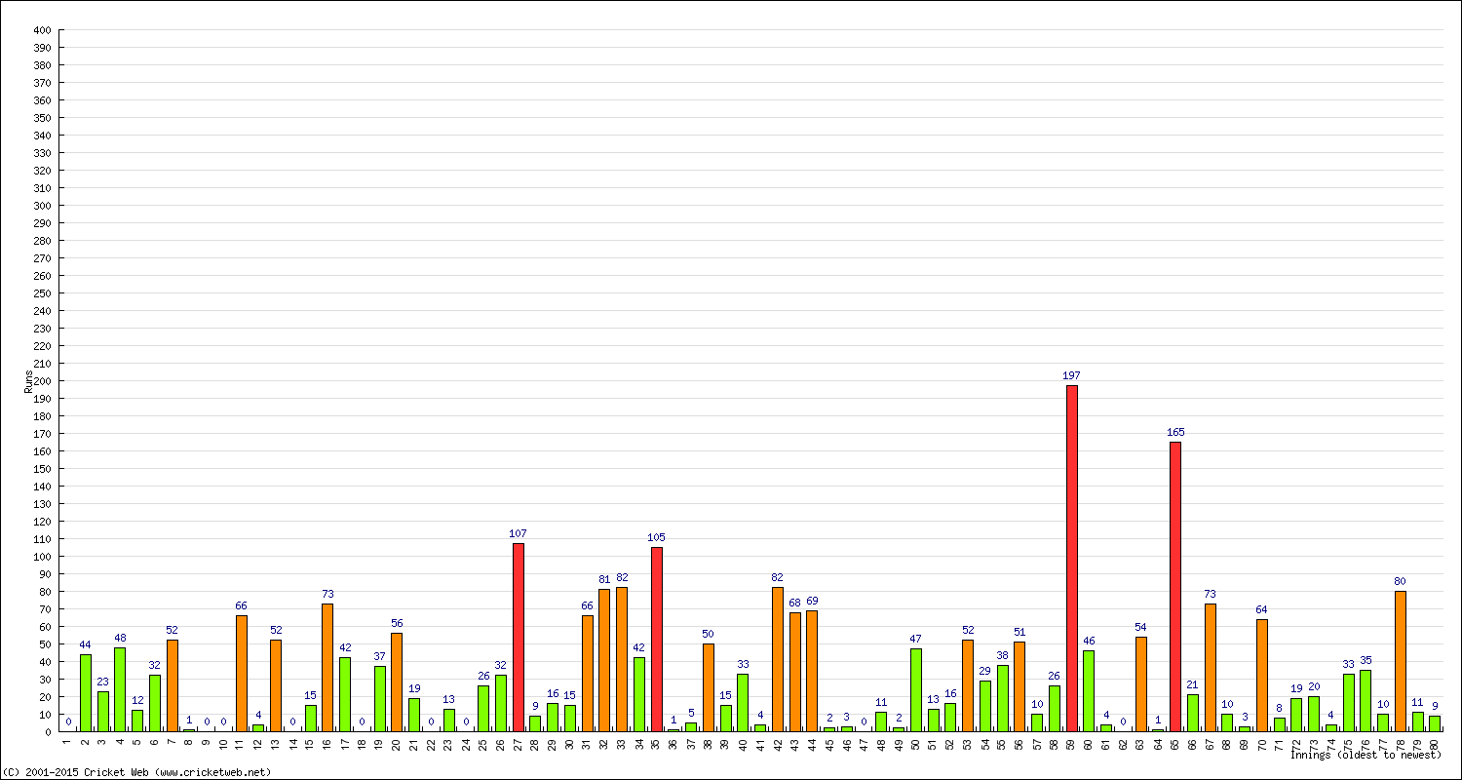Select the orange bar valued 51

tap(1020, 686)
